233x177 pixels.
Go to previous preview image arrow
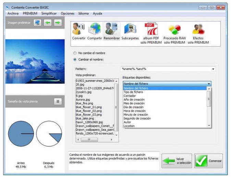point(48,23)
